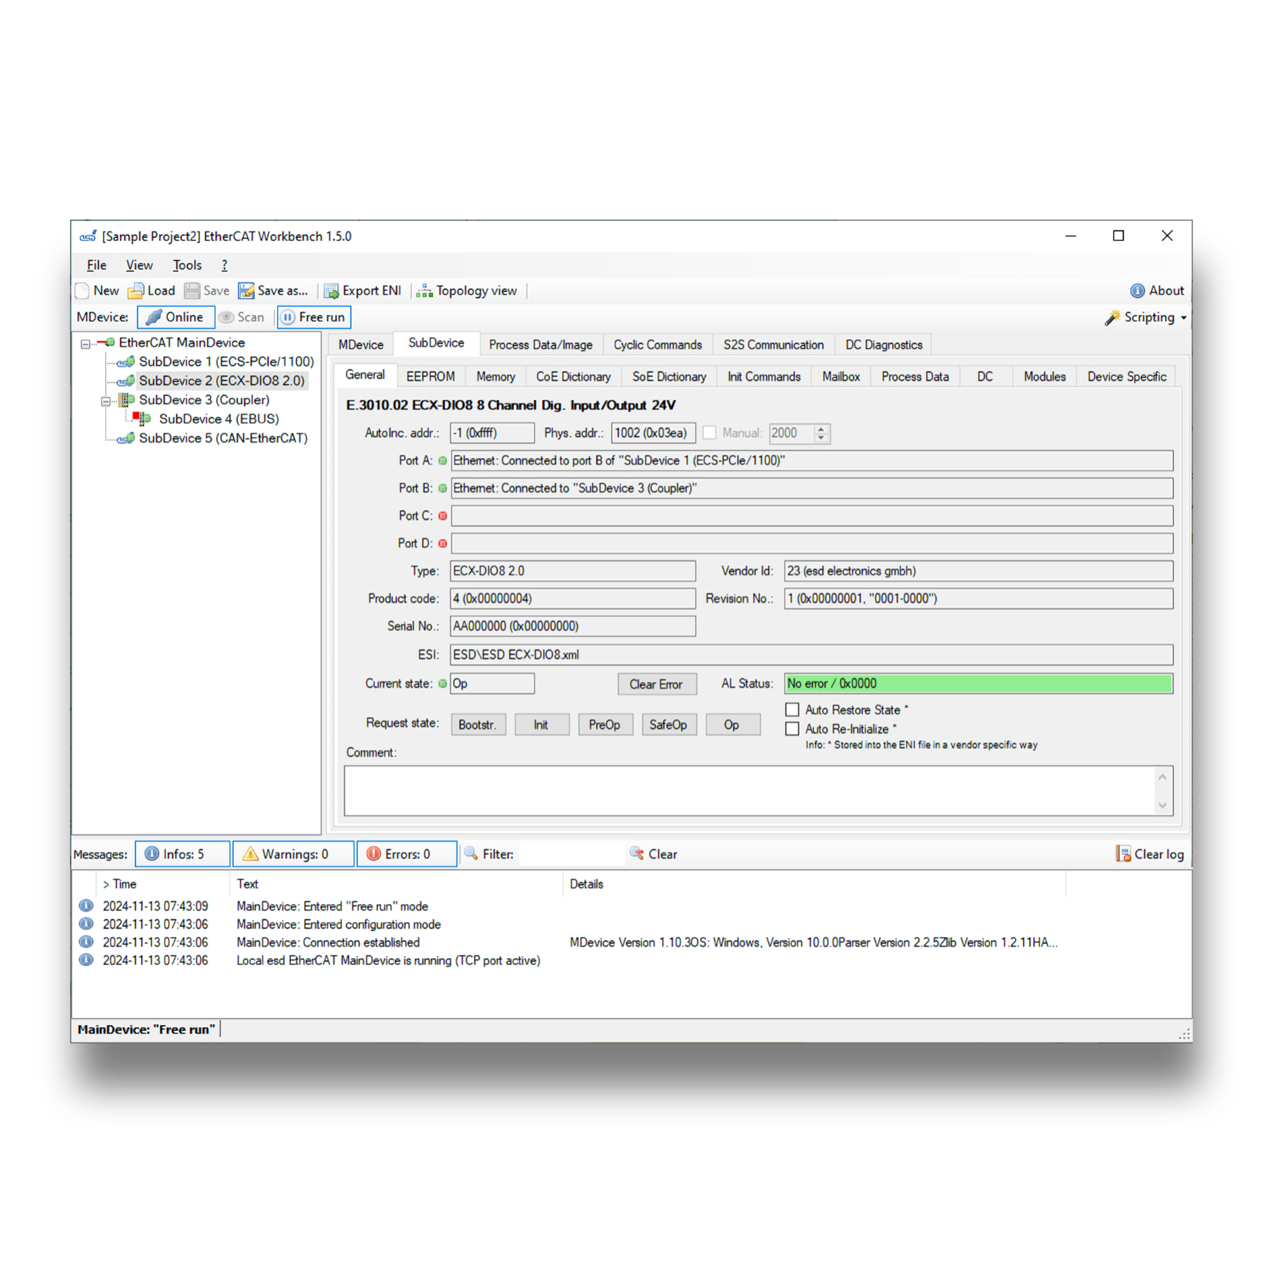Screen dimensions: 1263x1263
Task: Click the Load project folder icon
Action: [135, 291]
